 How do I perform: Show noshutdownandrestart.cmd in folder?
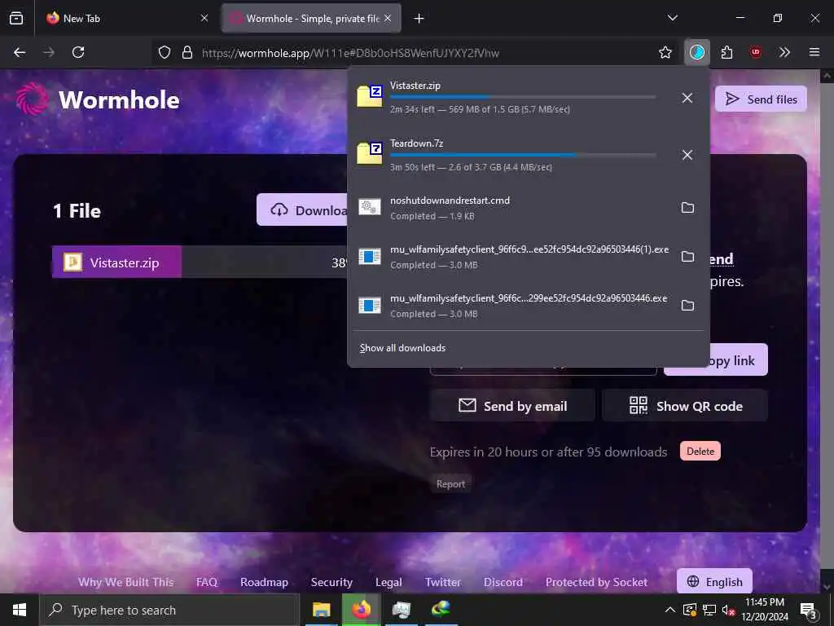click(x=687, y=208)
